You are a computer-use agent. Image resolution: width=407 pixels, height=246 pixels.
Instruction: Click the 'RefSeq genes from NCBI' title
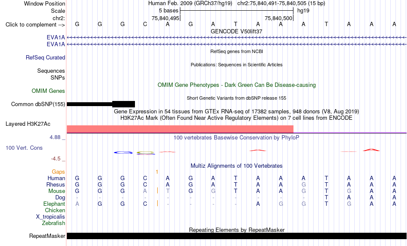pyautogui.click(x=236, y=51)
